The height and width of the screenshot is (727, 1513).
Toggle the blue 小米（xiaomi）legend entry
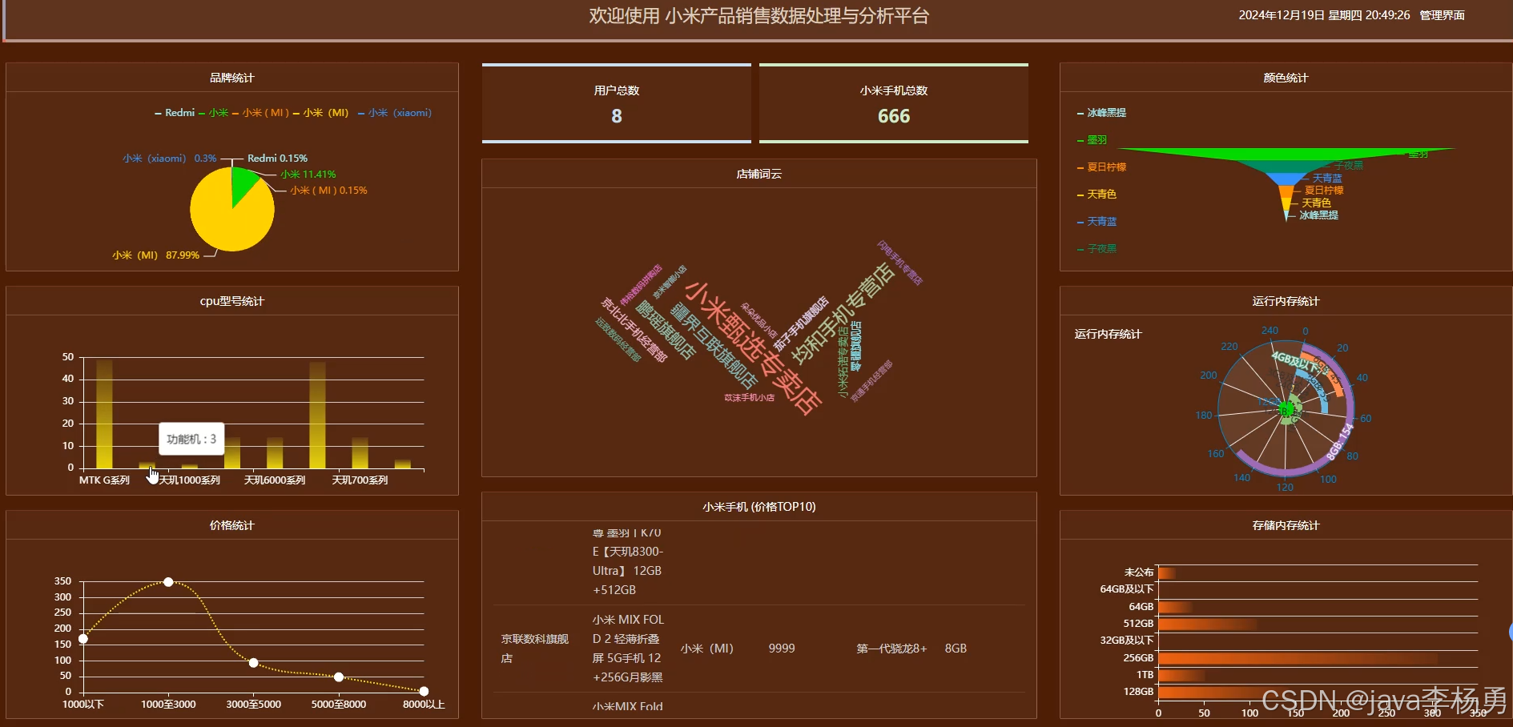click(x=395, y=113)
